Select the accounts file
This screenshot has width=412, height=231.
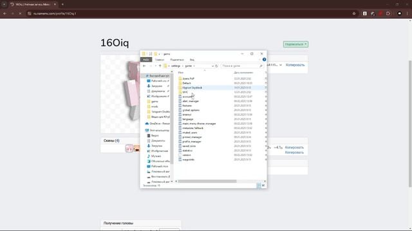[187, 97]
